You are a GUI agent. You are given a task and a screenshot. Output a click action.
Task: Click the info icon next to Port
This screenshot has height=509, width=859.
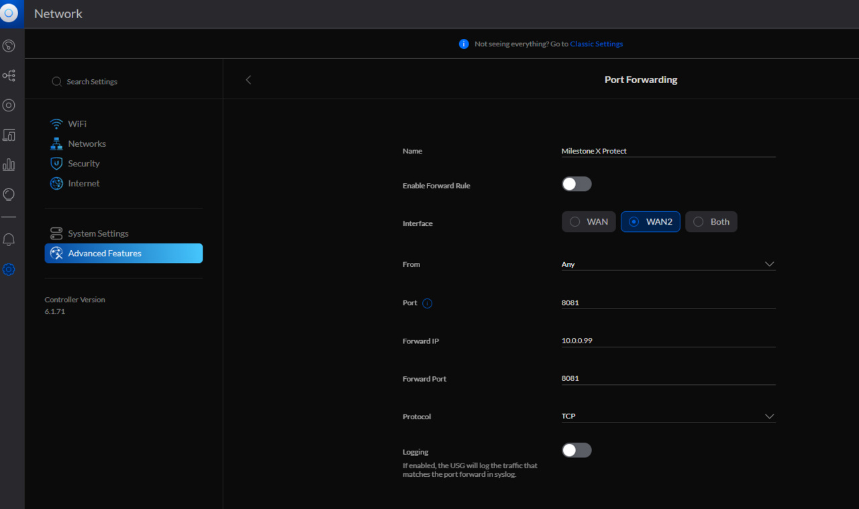click(x=427, y=303)
